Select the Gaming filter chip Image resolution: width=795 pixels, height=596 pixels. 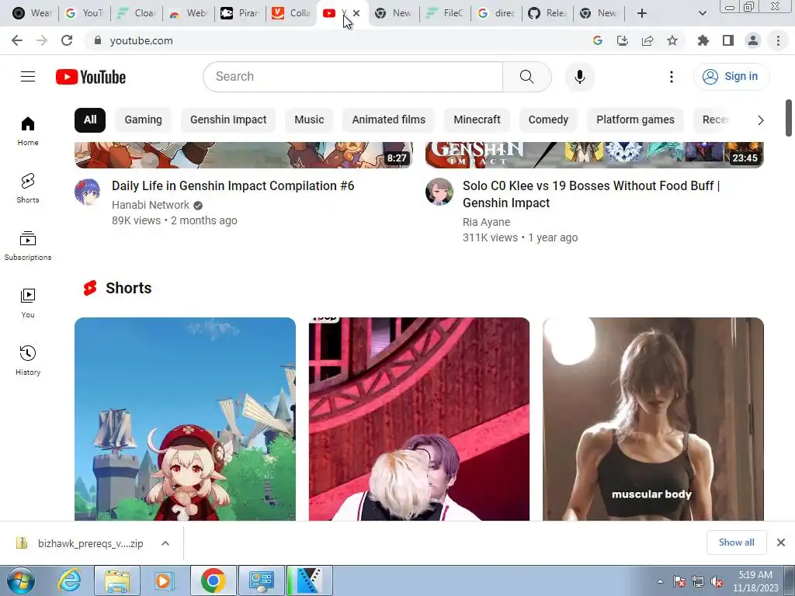point(144,120)
